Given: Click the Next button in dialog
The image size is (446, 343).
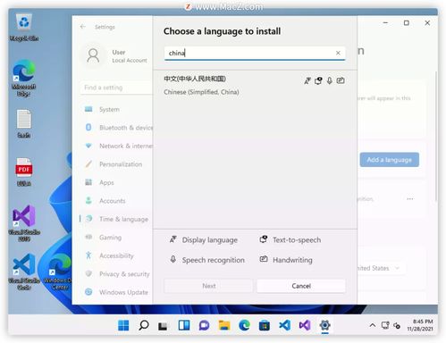Looking at the screenshot, I should 208,286.
